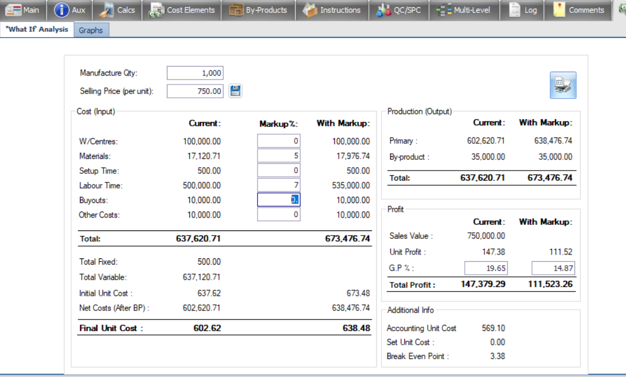This screenshot has height=377, width=626.
Task: Click the with-markup Total Profit 111,523.26
Action: pos(550,284)
